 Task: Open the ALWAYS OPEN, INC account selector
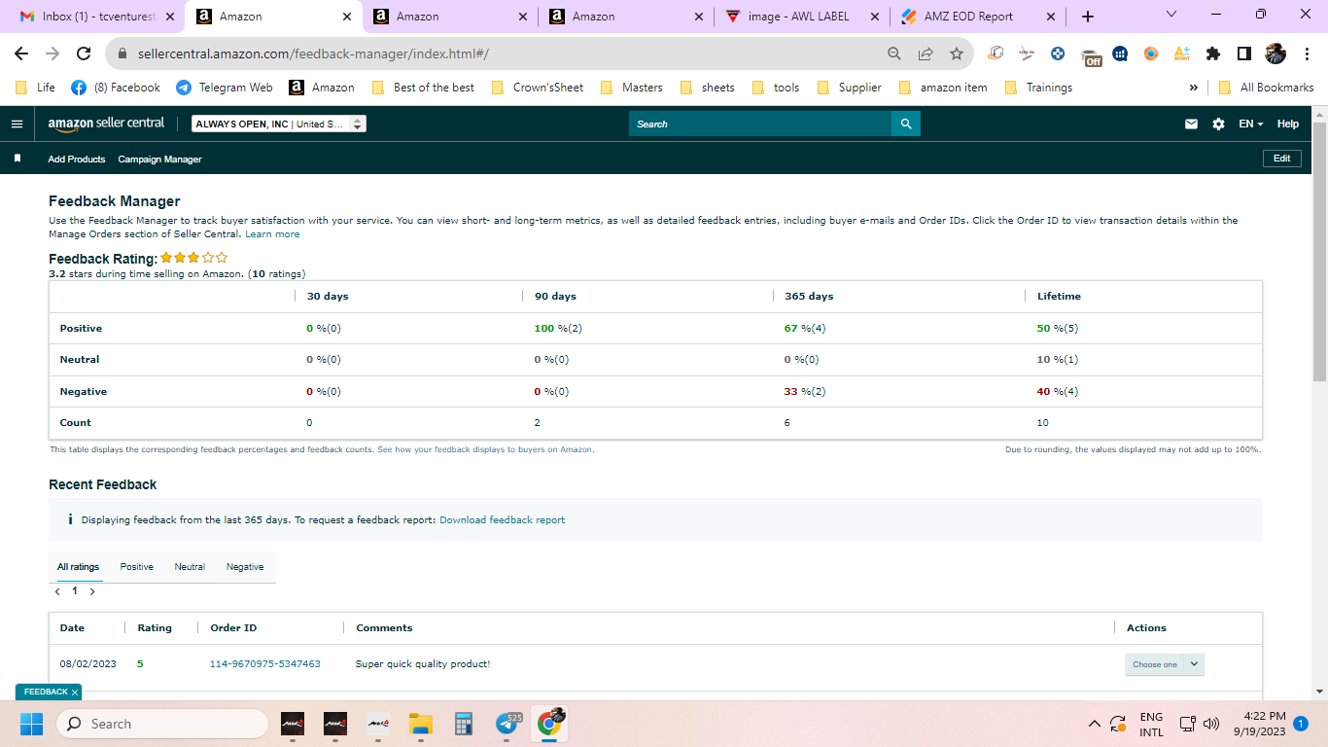point(279,124)
